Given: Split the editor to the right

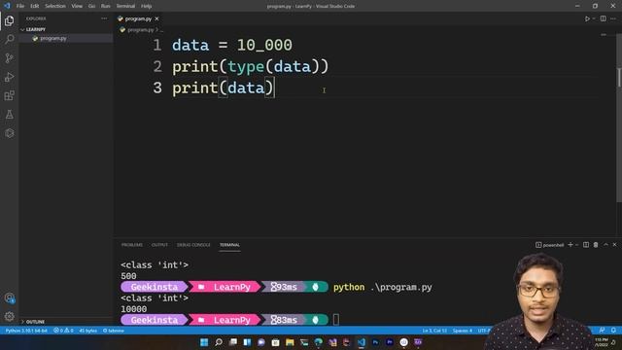Looking at the screenshot, I should [x=603, y=18].
